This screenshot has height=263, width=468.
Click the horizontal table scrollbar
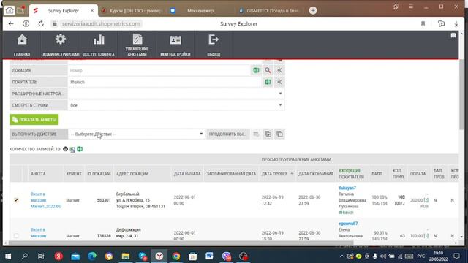coord(181,243)
